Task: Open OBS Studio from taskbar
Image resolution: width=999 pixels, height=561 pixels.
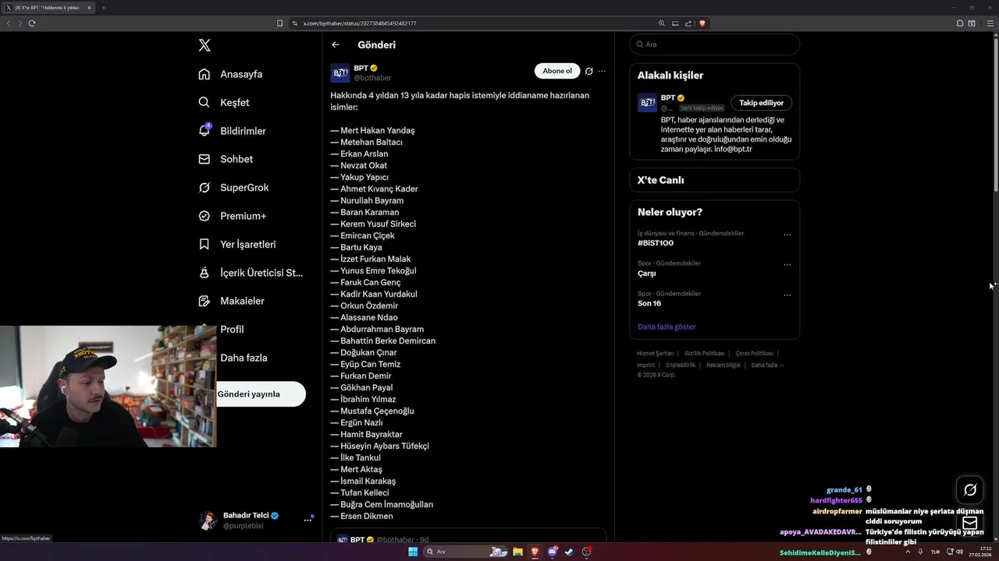Action: point(586,552)
